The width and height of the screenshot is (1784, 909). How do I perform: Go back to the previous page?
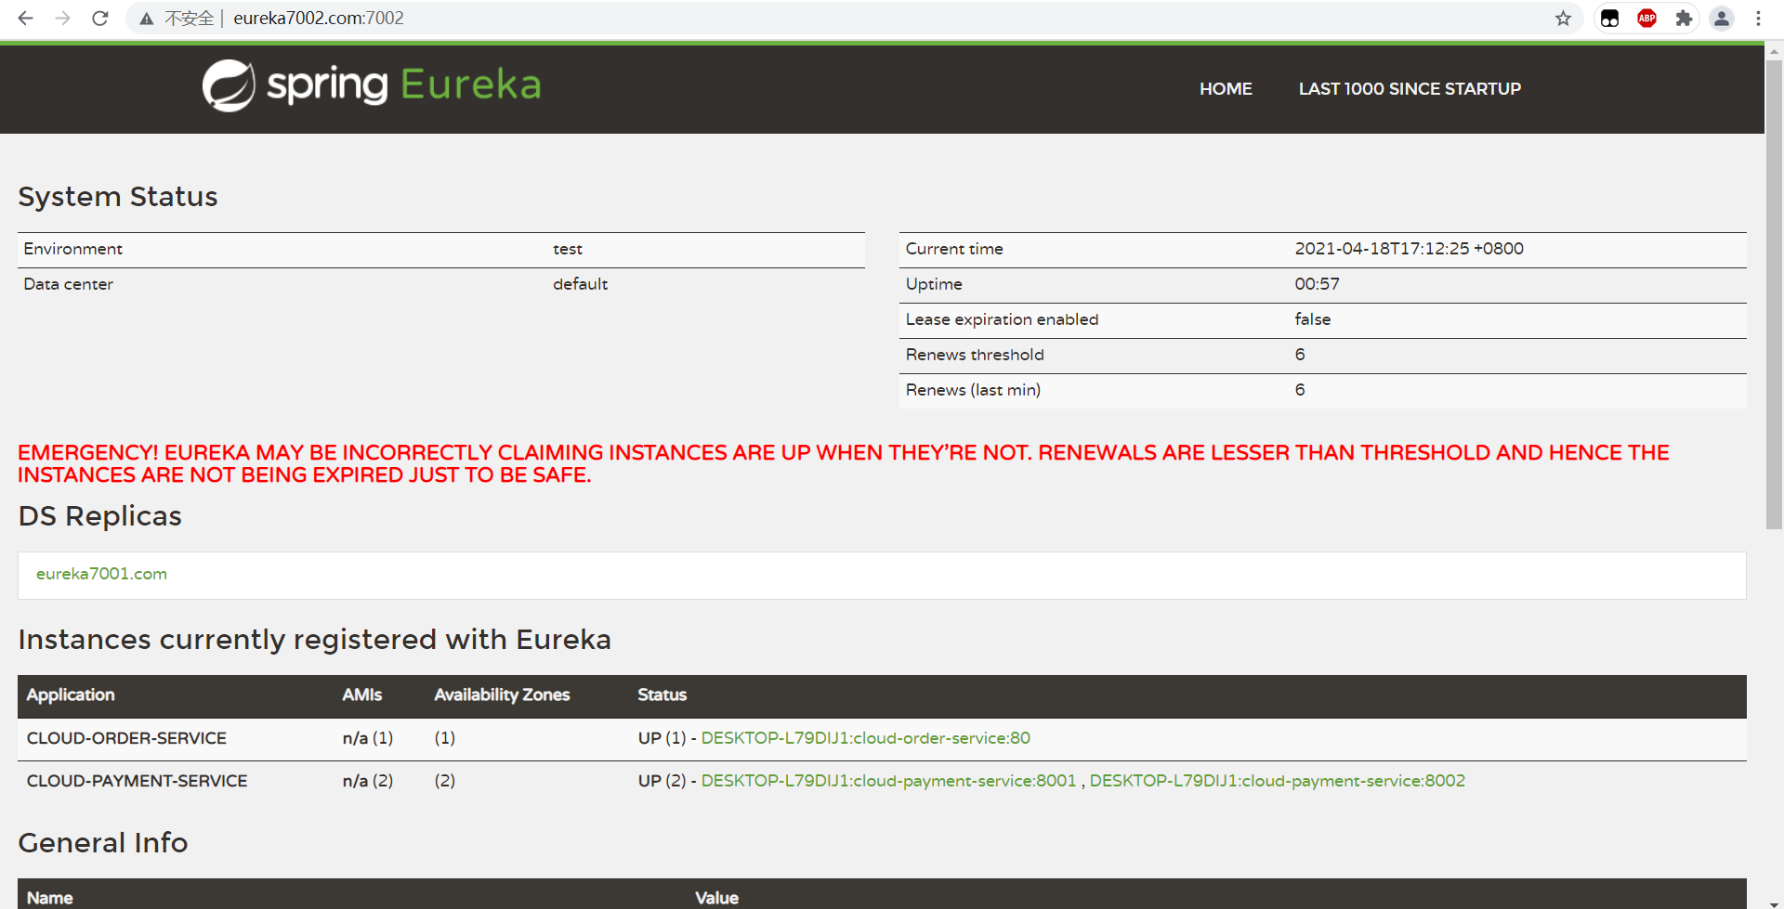pyautogui.click(x=26, y=19)
